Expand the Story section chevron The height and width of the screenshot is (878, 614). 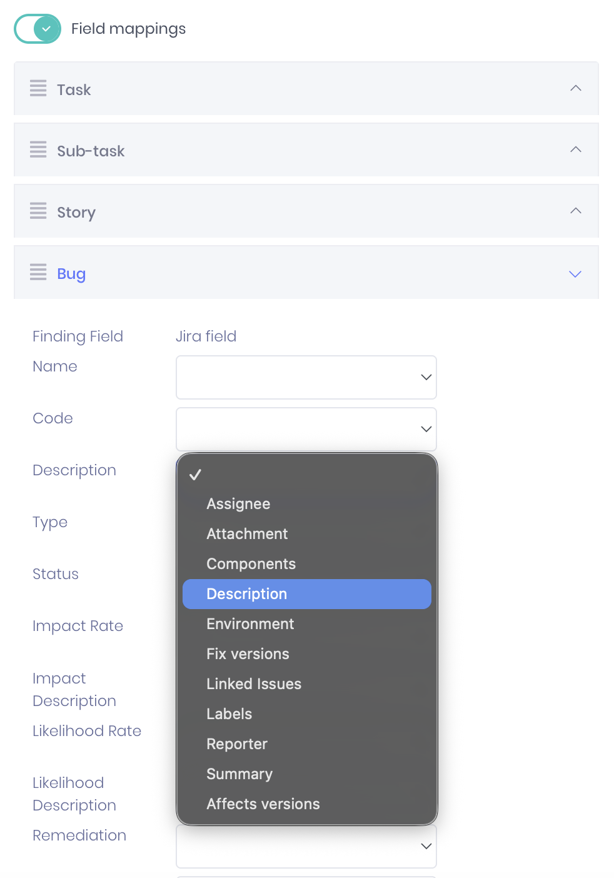click(x=576, y=211)
